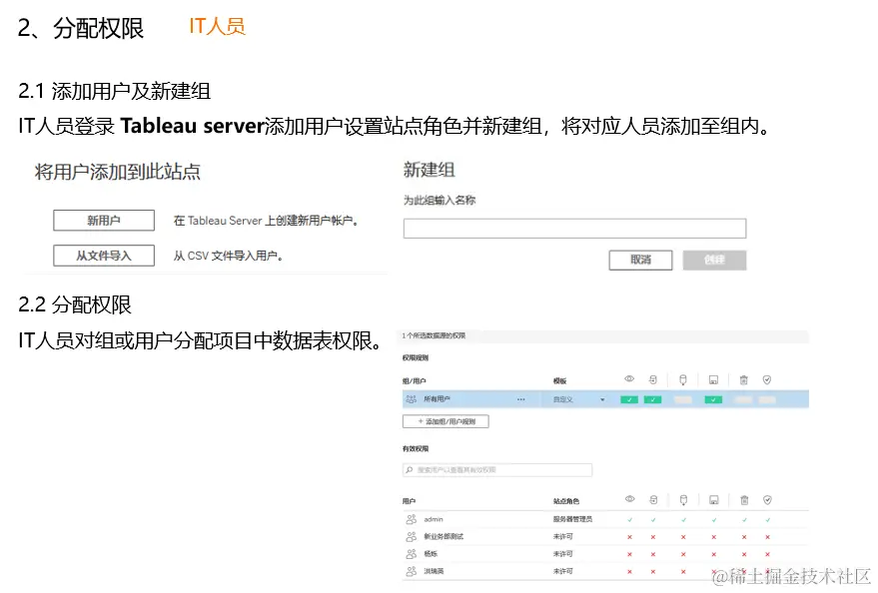Open the ... actions menu for 所有用户
878x593 pixels.
[x=523, y=398]
